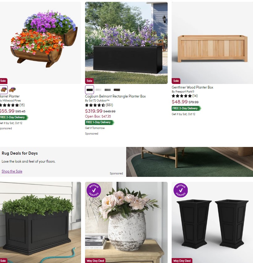Open Genthner Wood Planter Box title link
Image resolution: width=253 pixels, height=263 pixels.
pos(192,87)
